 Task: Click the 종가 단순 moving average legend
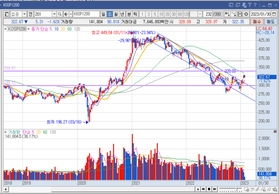[40, 29]
